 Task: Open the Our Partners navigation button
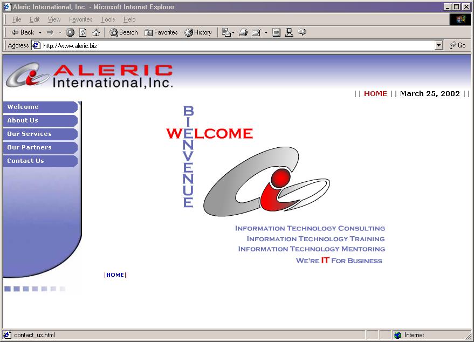point(40,147)
